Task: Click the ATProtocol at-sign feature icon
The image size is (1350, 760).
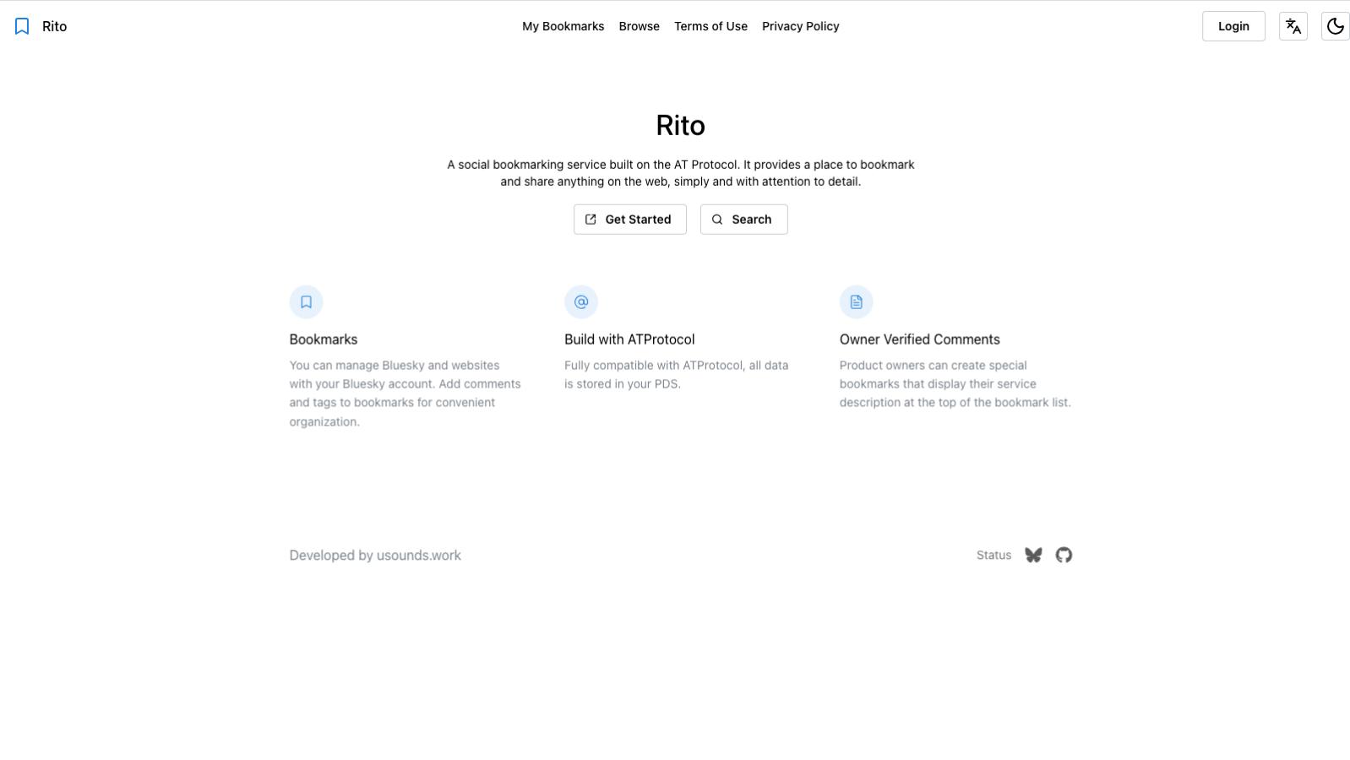Action: tap(581, 301)
